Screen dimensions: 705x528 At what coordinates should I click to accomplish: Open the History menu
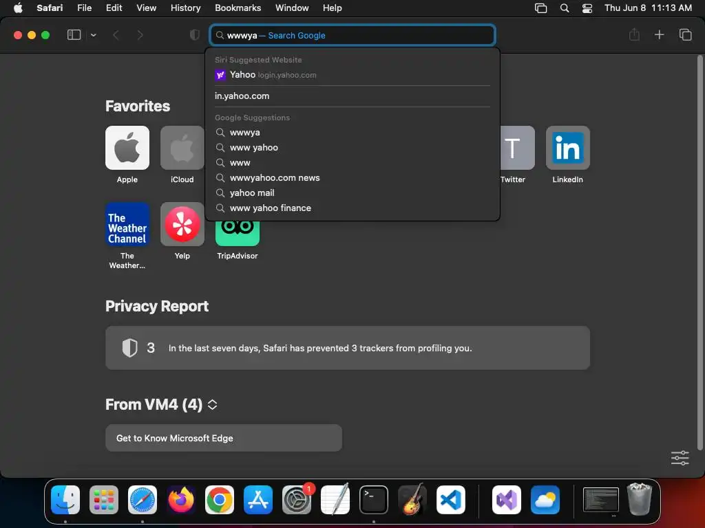click(185, 8)
